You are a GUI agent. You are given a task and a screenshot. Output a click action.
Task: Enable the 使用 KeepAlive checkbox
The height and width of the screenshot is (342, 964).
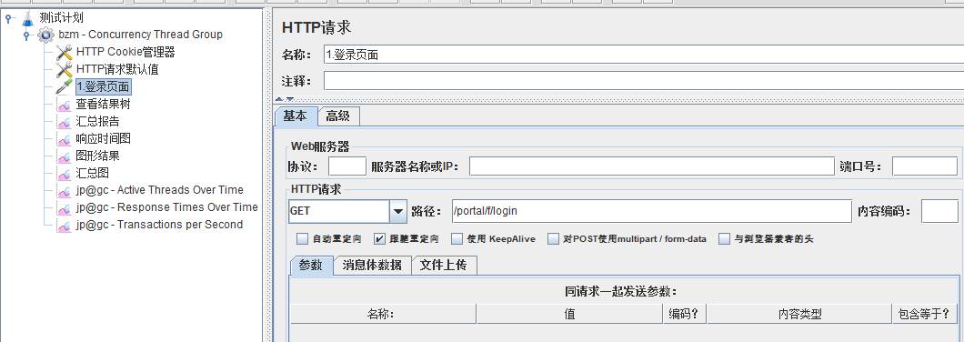coord(457,238)
